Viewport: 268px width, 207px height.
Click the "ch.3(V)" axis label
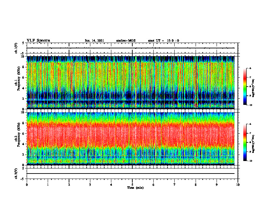tap(16, 174)
